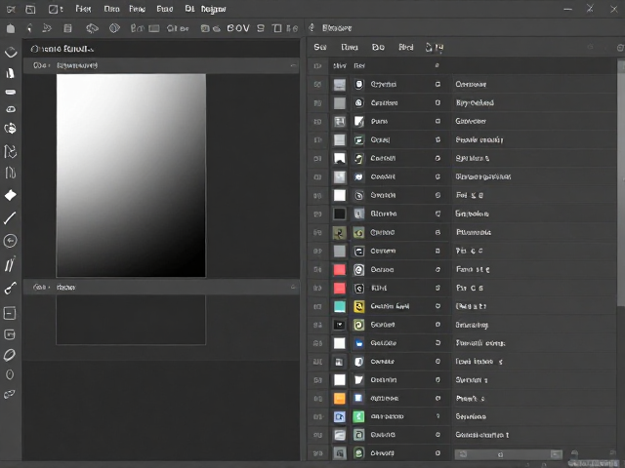Click the hexagon globe icon in top toolbar
625x468 pixels.
pyautogui.click(x=115, y=28)
